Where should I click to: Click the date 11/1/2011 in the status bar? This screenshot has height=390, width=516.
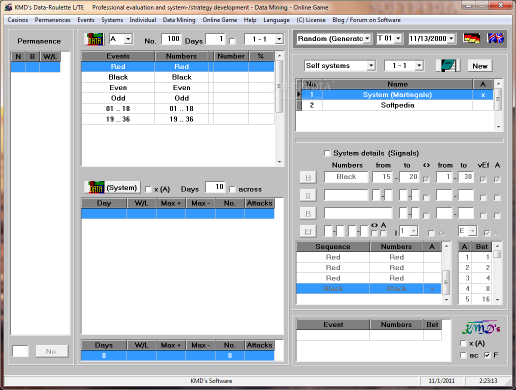coord(441,381)
